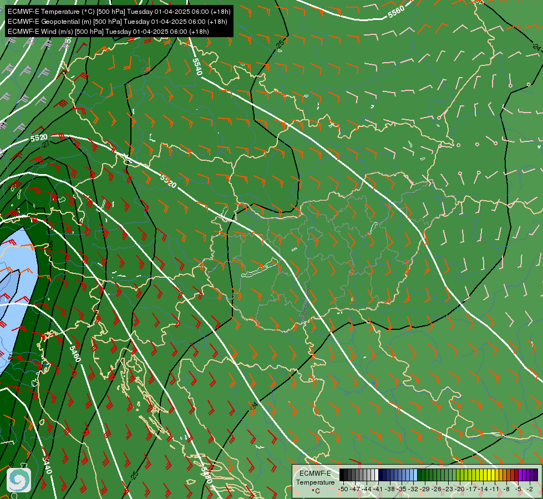Click the 5540 geopotential contour label
The width and height of the screenshot is (543, 499).
click(x=197, y=67)
